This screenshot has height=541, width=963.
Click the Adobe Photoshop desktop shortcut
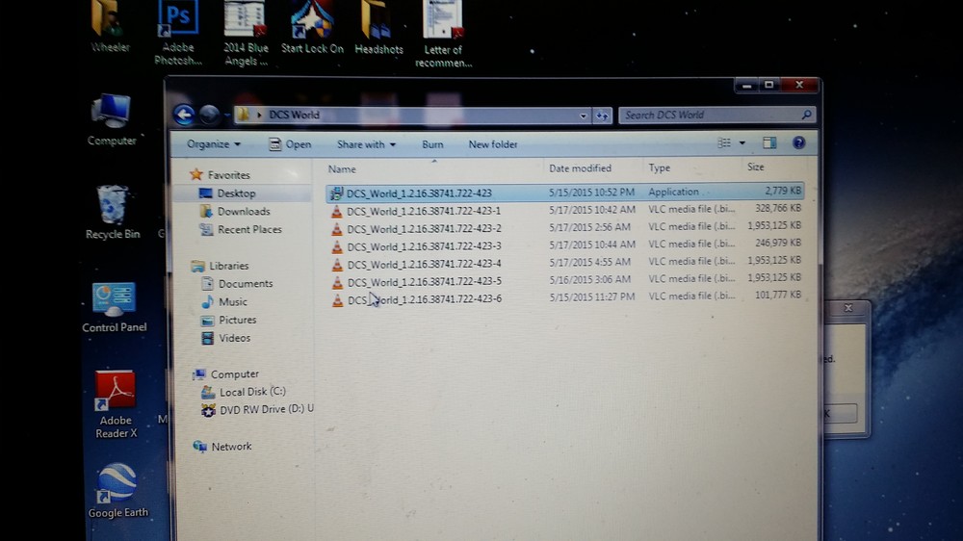click(x=177, y=33)
